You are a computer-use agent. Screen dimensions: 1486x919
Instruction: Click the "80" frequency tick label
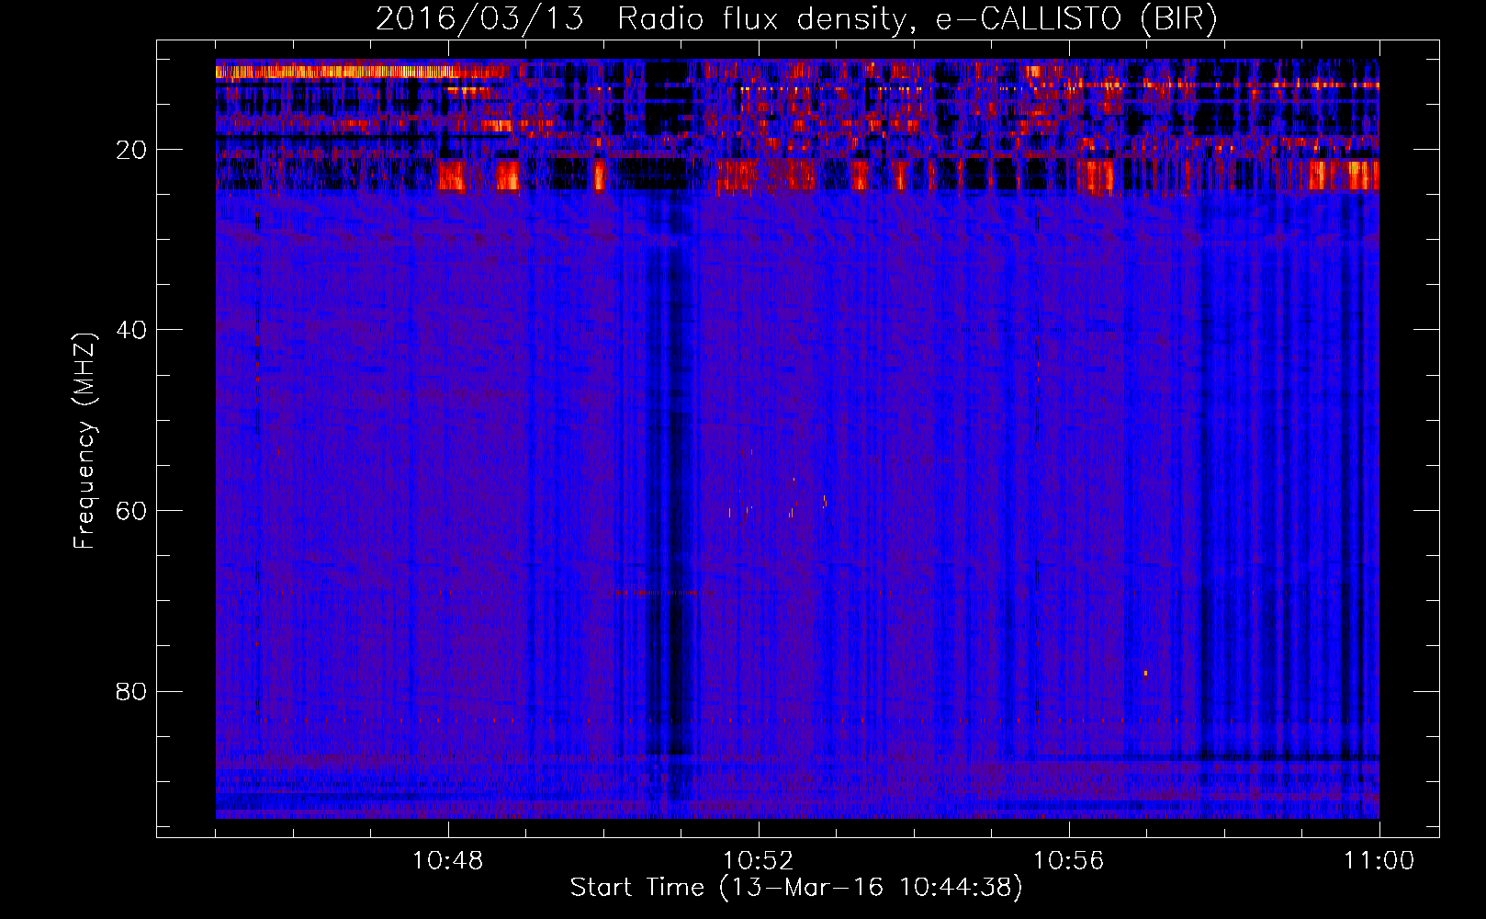coord(131,691)
